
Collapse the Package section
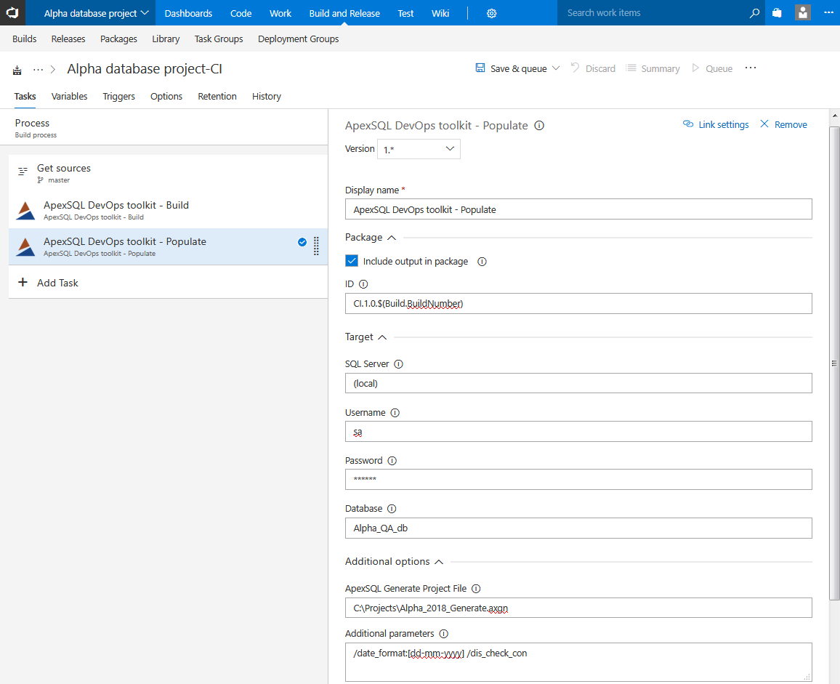tap(392, 238)
